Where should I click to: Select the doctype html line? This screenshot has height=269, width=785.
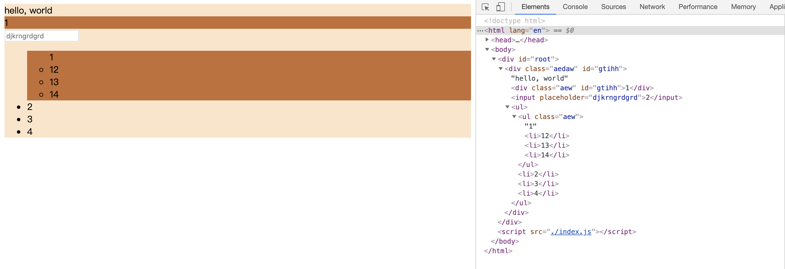coord(514,21)
